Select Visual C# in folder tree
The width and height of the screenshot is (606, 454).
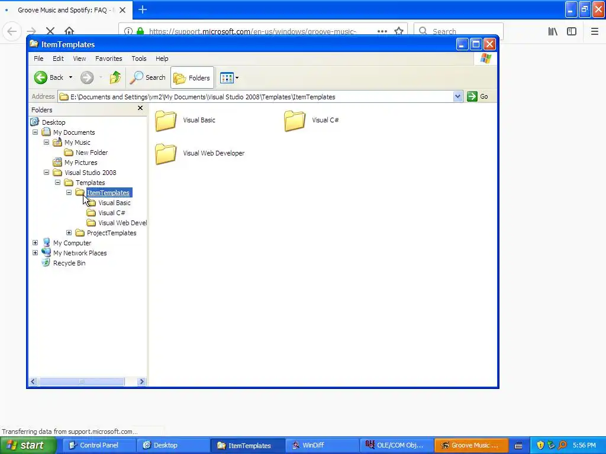112,213
